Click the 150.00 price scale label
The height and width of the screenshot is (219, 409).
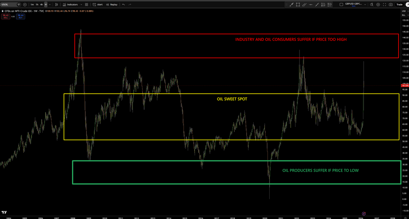click(405, 26)
